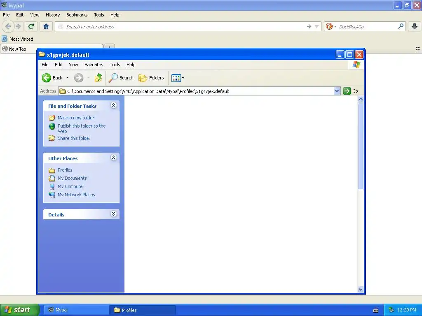Click Safely Remove Hardware tray icon
The height and width of the screenshot is (316, 422).
click(391, 310)
